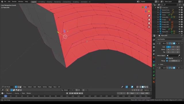The height and width of the screenshot is (104, 184).
Task: Open the File menu
Action: [x=5, y=2]
